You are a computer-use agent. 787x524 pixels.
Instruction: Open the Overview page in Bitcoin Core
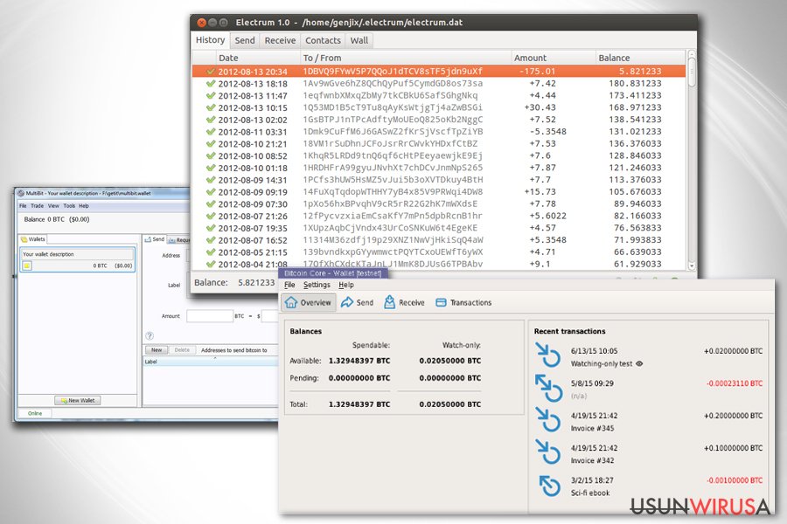tap(308, 303)
